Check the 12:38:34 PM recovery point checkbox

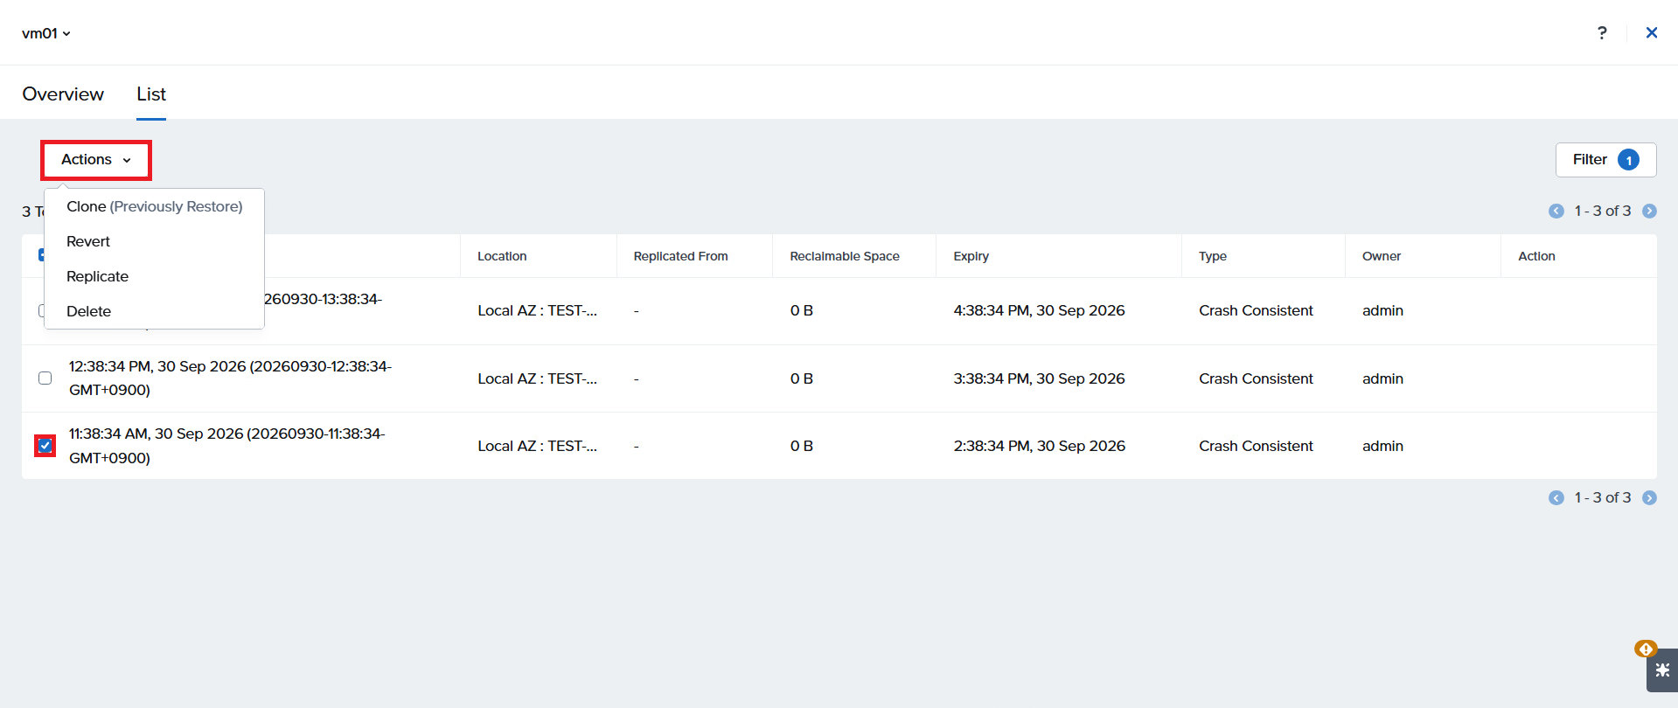pyautogui.click(x=45, y=378)
